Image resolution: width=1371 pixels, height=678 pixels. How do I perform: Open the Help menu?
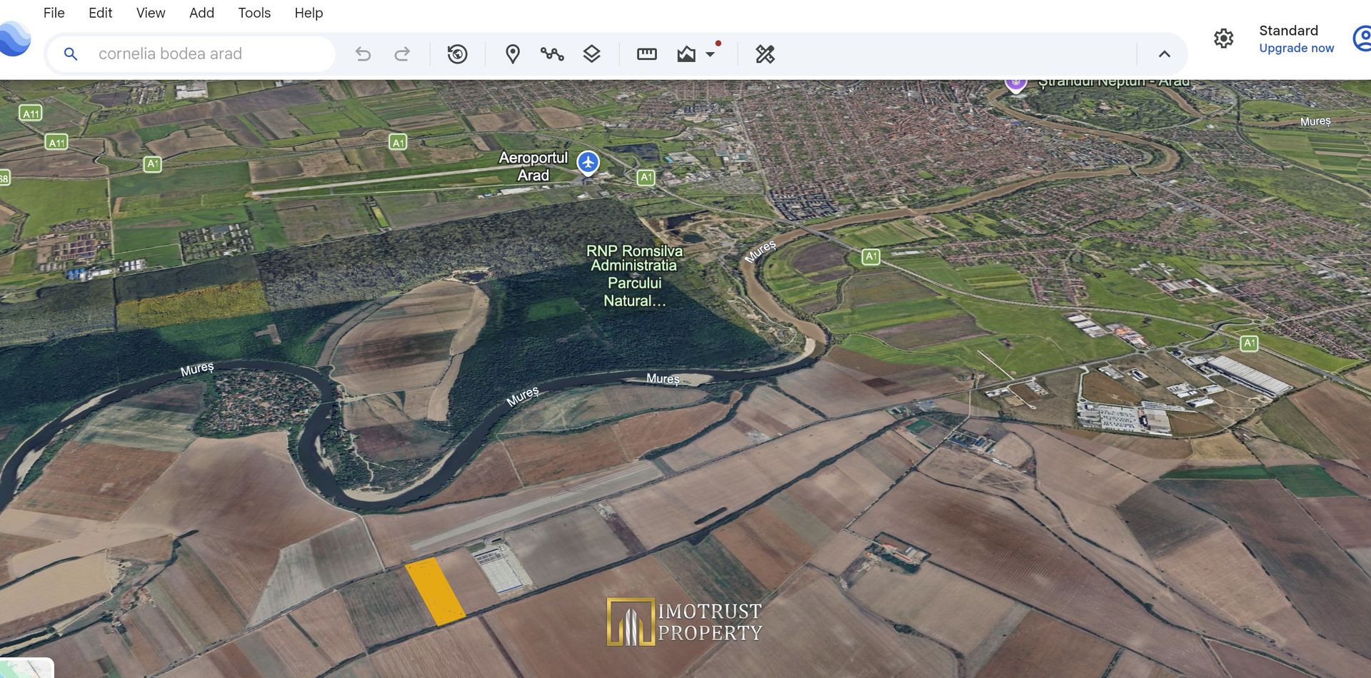pyautogui.click(x=308, y=13)
